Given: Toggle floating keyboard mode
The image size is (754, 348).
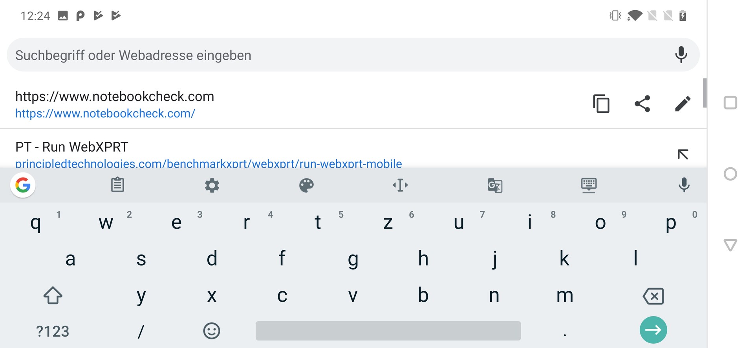Looking at the screenshot, I should tap(589, 185).
